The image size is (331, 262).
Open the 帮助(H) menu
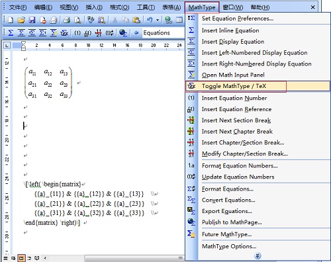point(260,7)
